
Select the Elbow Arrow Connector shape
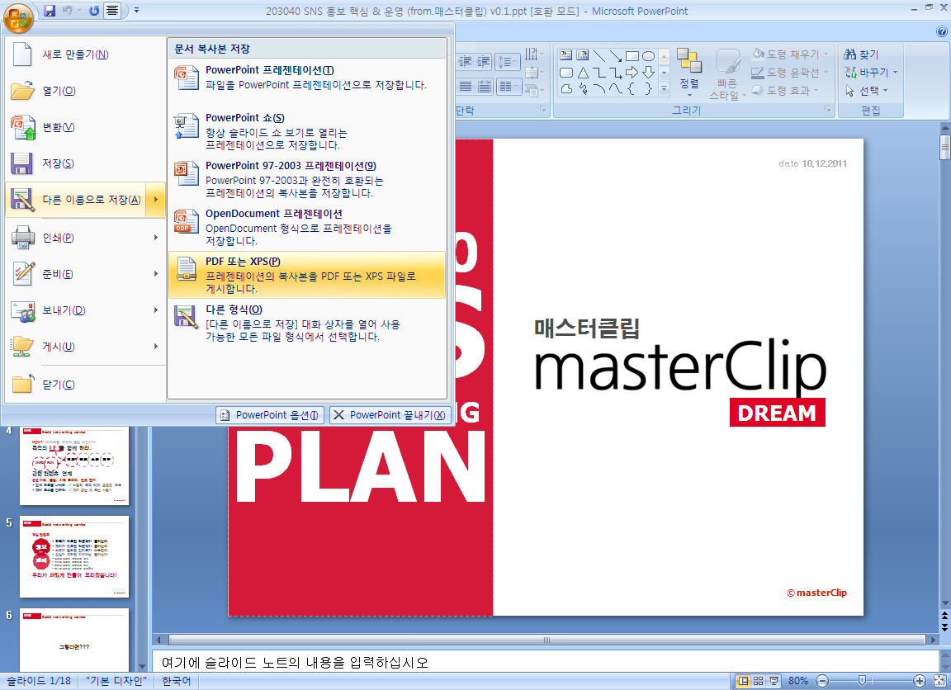[615, 73]
